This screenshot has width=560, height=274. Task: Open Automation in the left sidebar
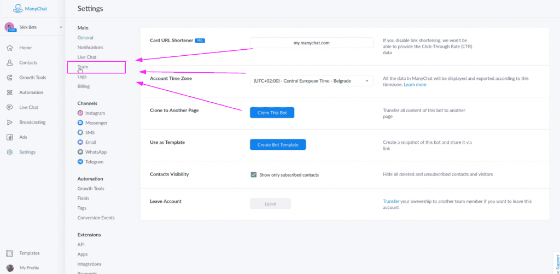coord(31,92)
